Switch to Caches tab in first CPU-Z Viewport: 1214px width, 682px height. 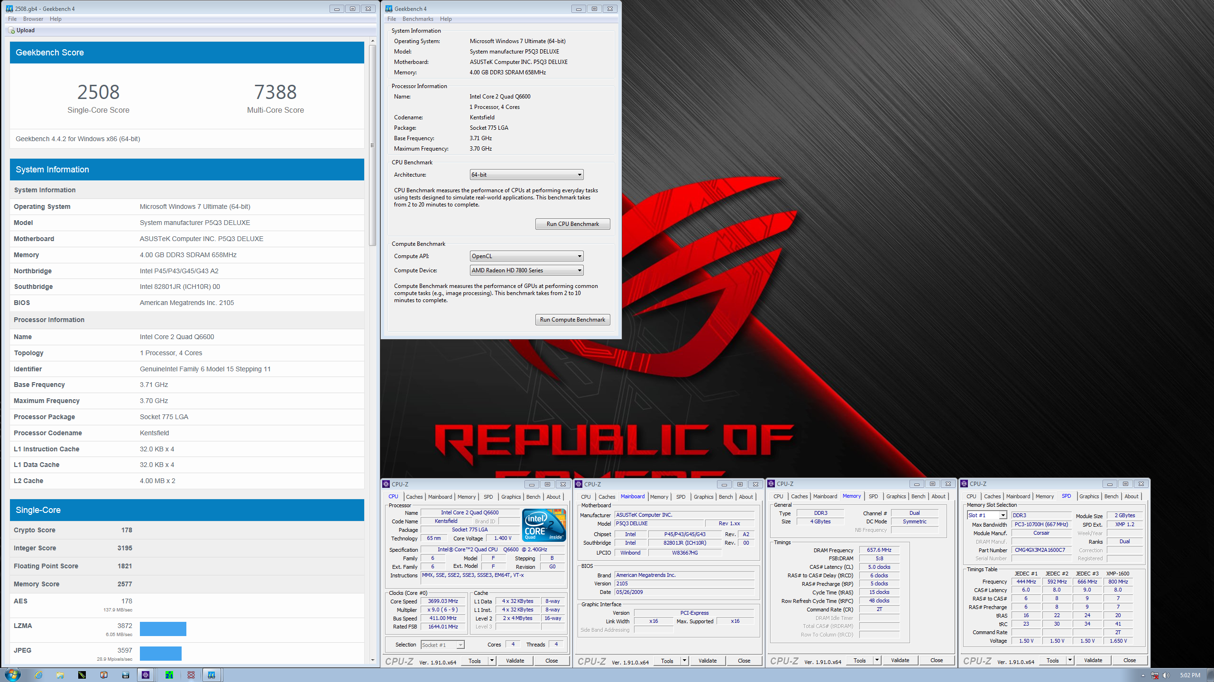click(414, 497)
